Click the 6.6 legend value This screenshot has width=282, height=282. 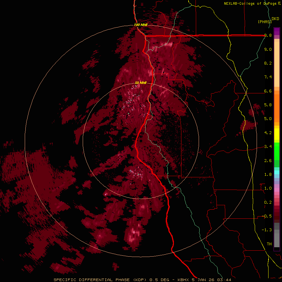[268, 91]
